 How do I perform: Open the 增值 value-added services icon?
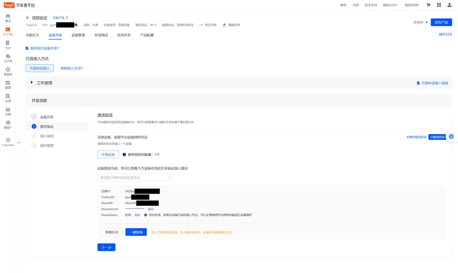[x=8, y=123]
